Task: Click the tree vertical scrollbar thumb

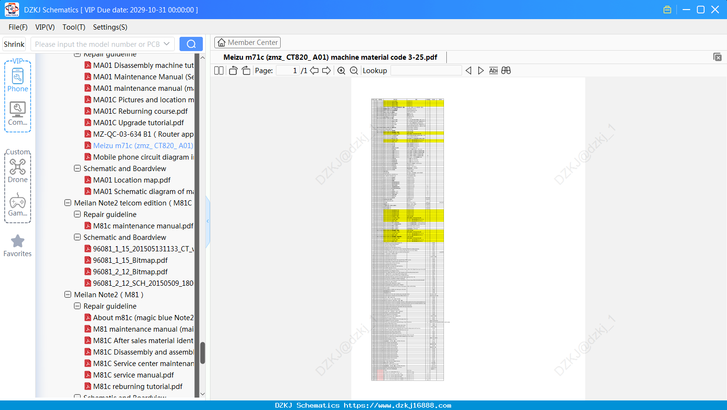Action: click(x=202, y=353)
